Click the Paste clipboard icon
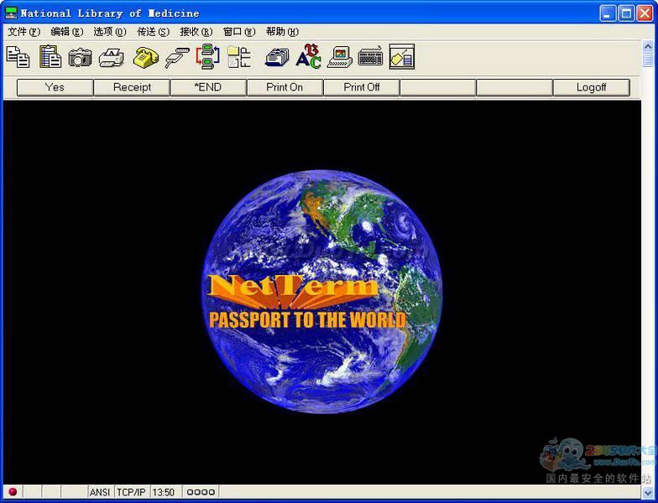The image size is (658, 503). (50, 57)
